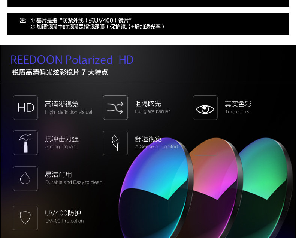The width and height of the screenshot is (296, 238).
Task: Click the text 高清晰视觉
Action: [x=62, y=104]
